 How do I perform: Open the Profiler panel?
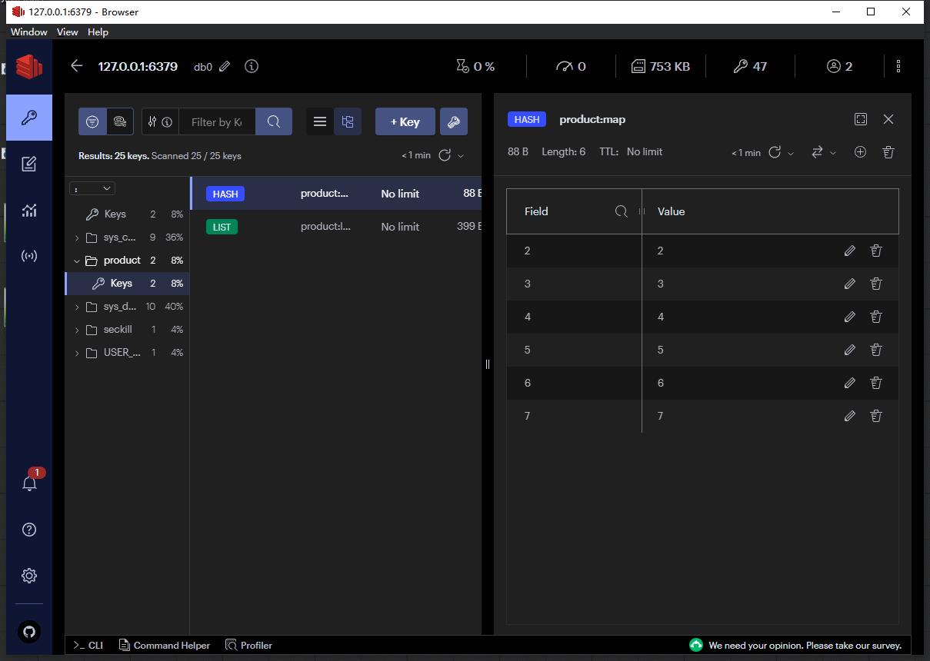pyautogui.click(x=249, y=646)
